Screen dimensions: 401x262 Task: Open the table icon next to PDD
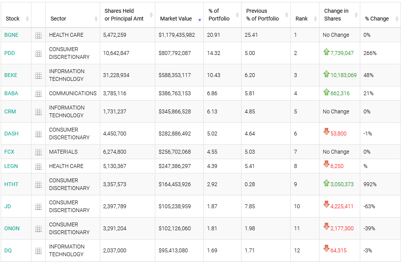point(38,53)
